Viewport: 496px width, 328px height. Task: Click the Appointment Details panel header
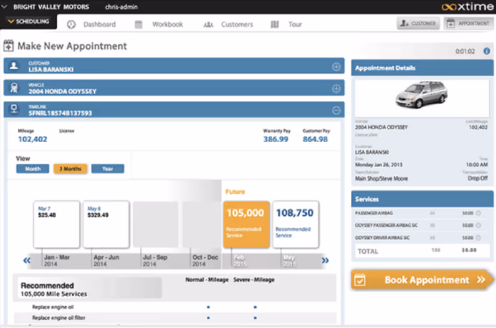click(422, 68)
